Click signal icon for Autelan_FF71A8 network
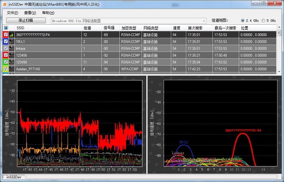 point(12,68)
